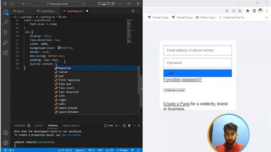Screen dimensions: 271x152
Task: Toggle primary side bar layout icon
Action: 100,4
